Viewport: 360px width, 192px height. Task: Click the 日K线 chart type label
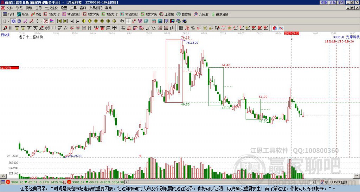click(5, 35)
